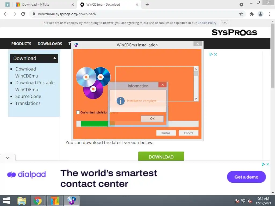The image size is (275, 206).
Task: Open File Explorer from the taskbar
Action: point(22,201)
